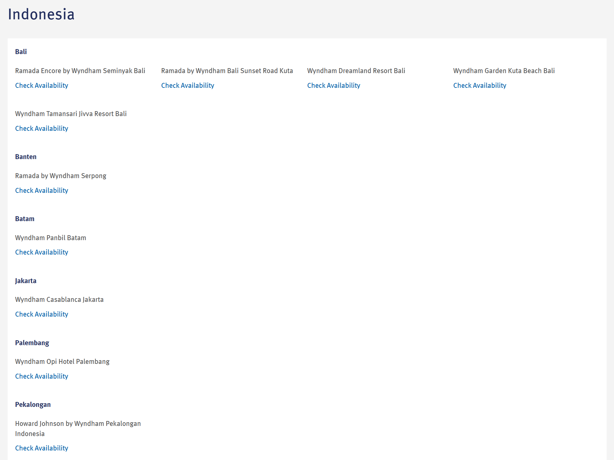Click the Bali region heading

coord(21,52)
